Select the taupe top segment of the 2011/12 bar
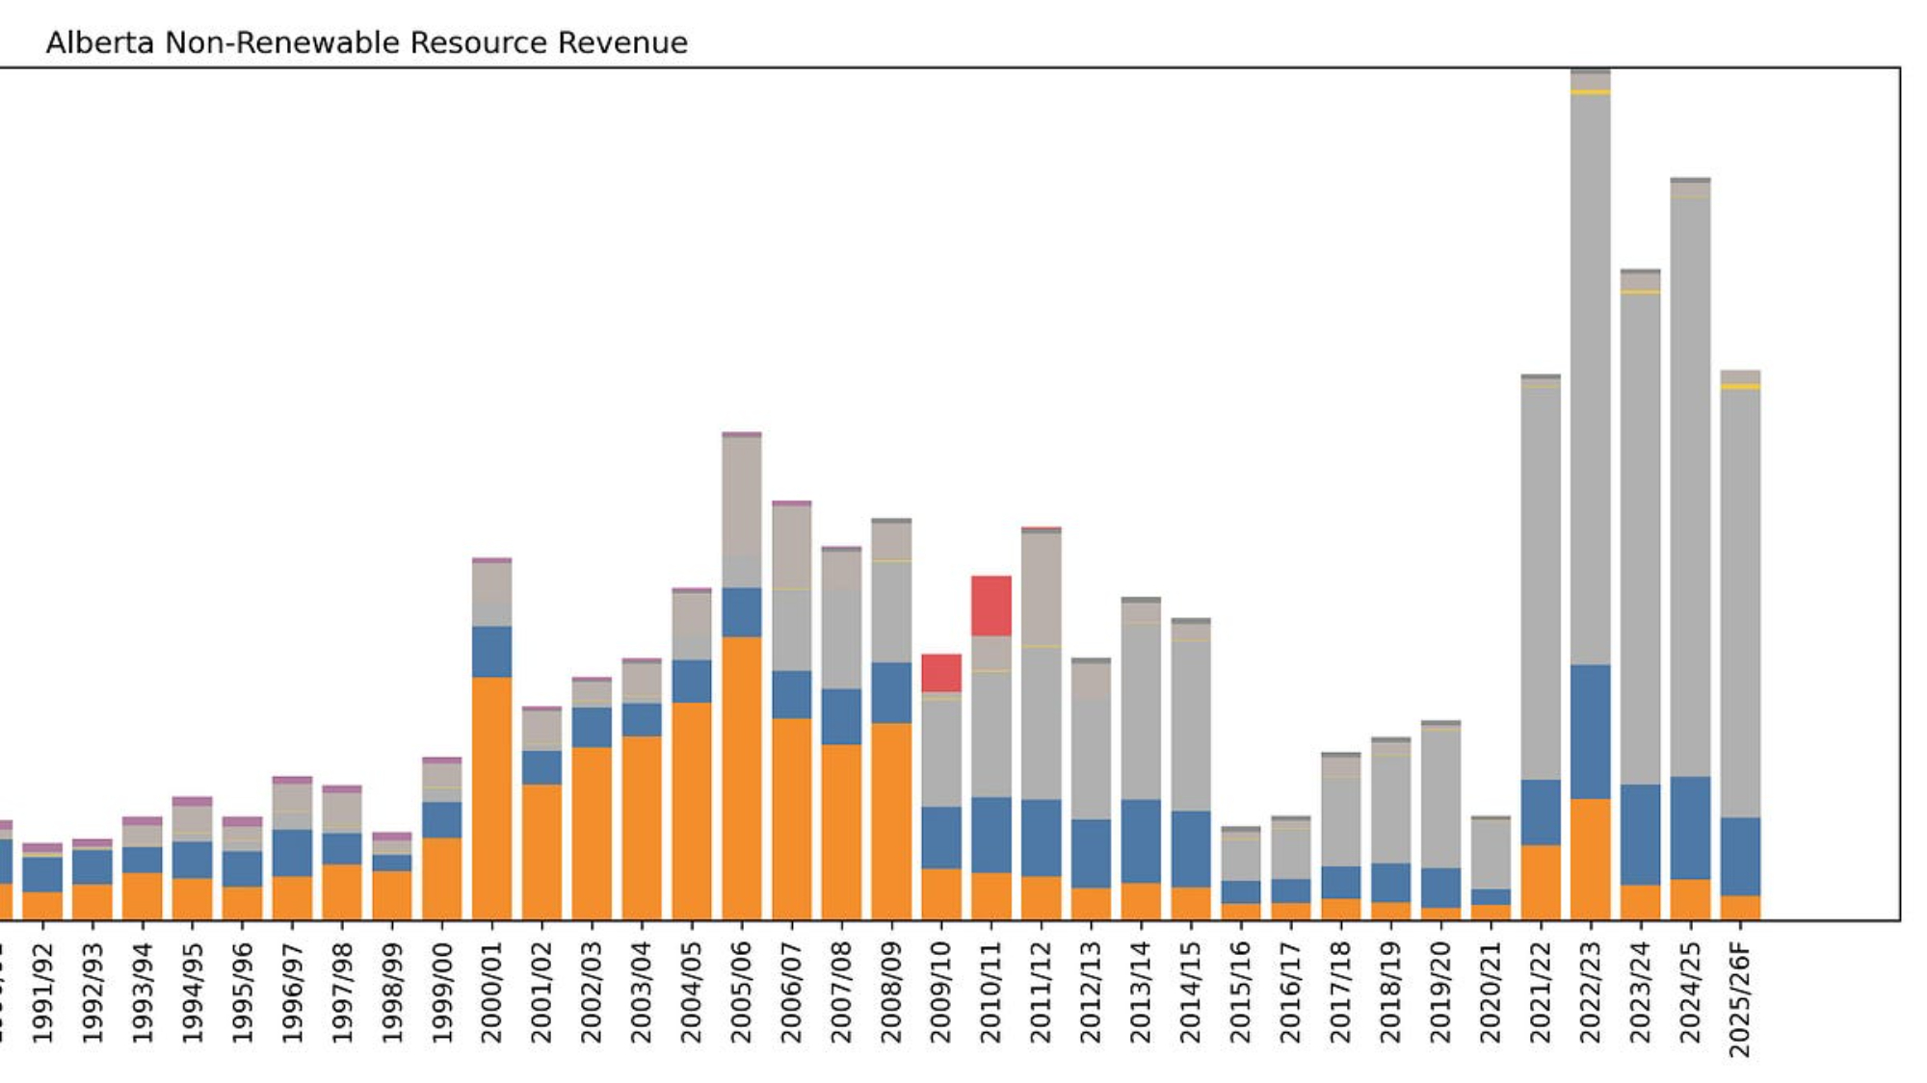 coord(1041,588)
